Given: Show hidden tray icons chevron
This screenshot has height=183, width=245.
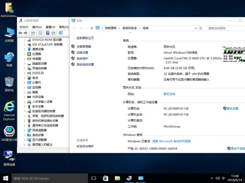Looking at the screenshot, I should 212,178.
